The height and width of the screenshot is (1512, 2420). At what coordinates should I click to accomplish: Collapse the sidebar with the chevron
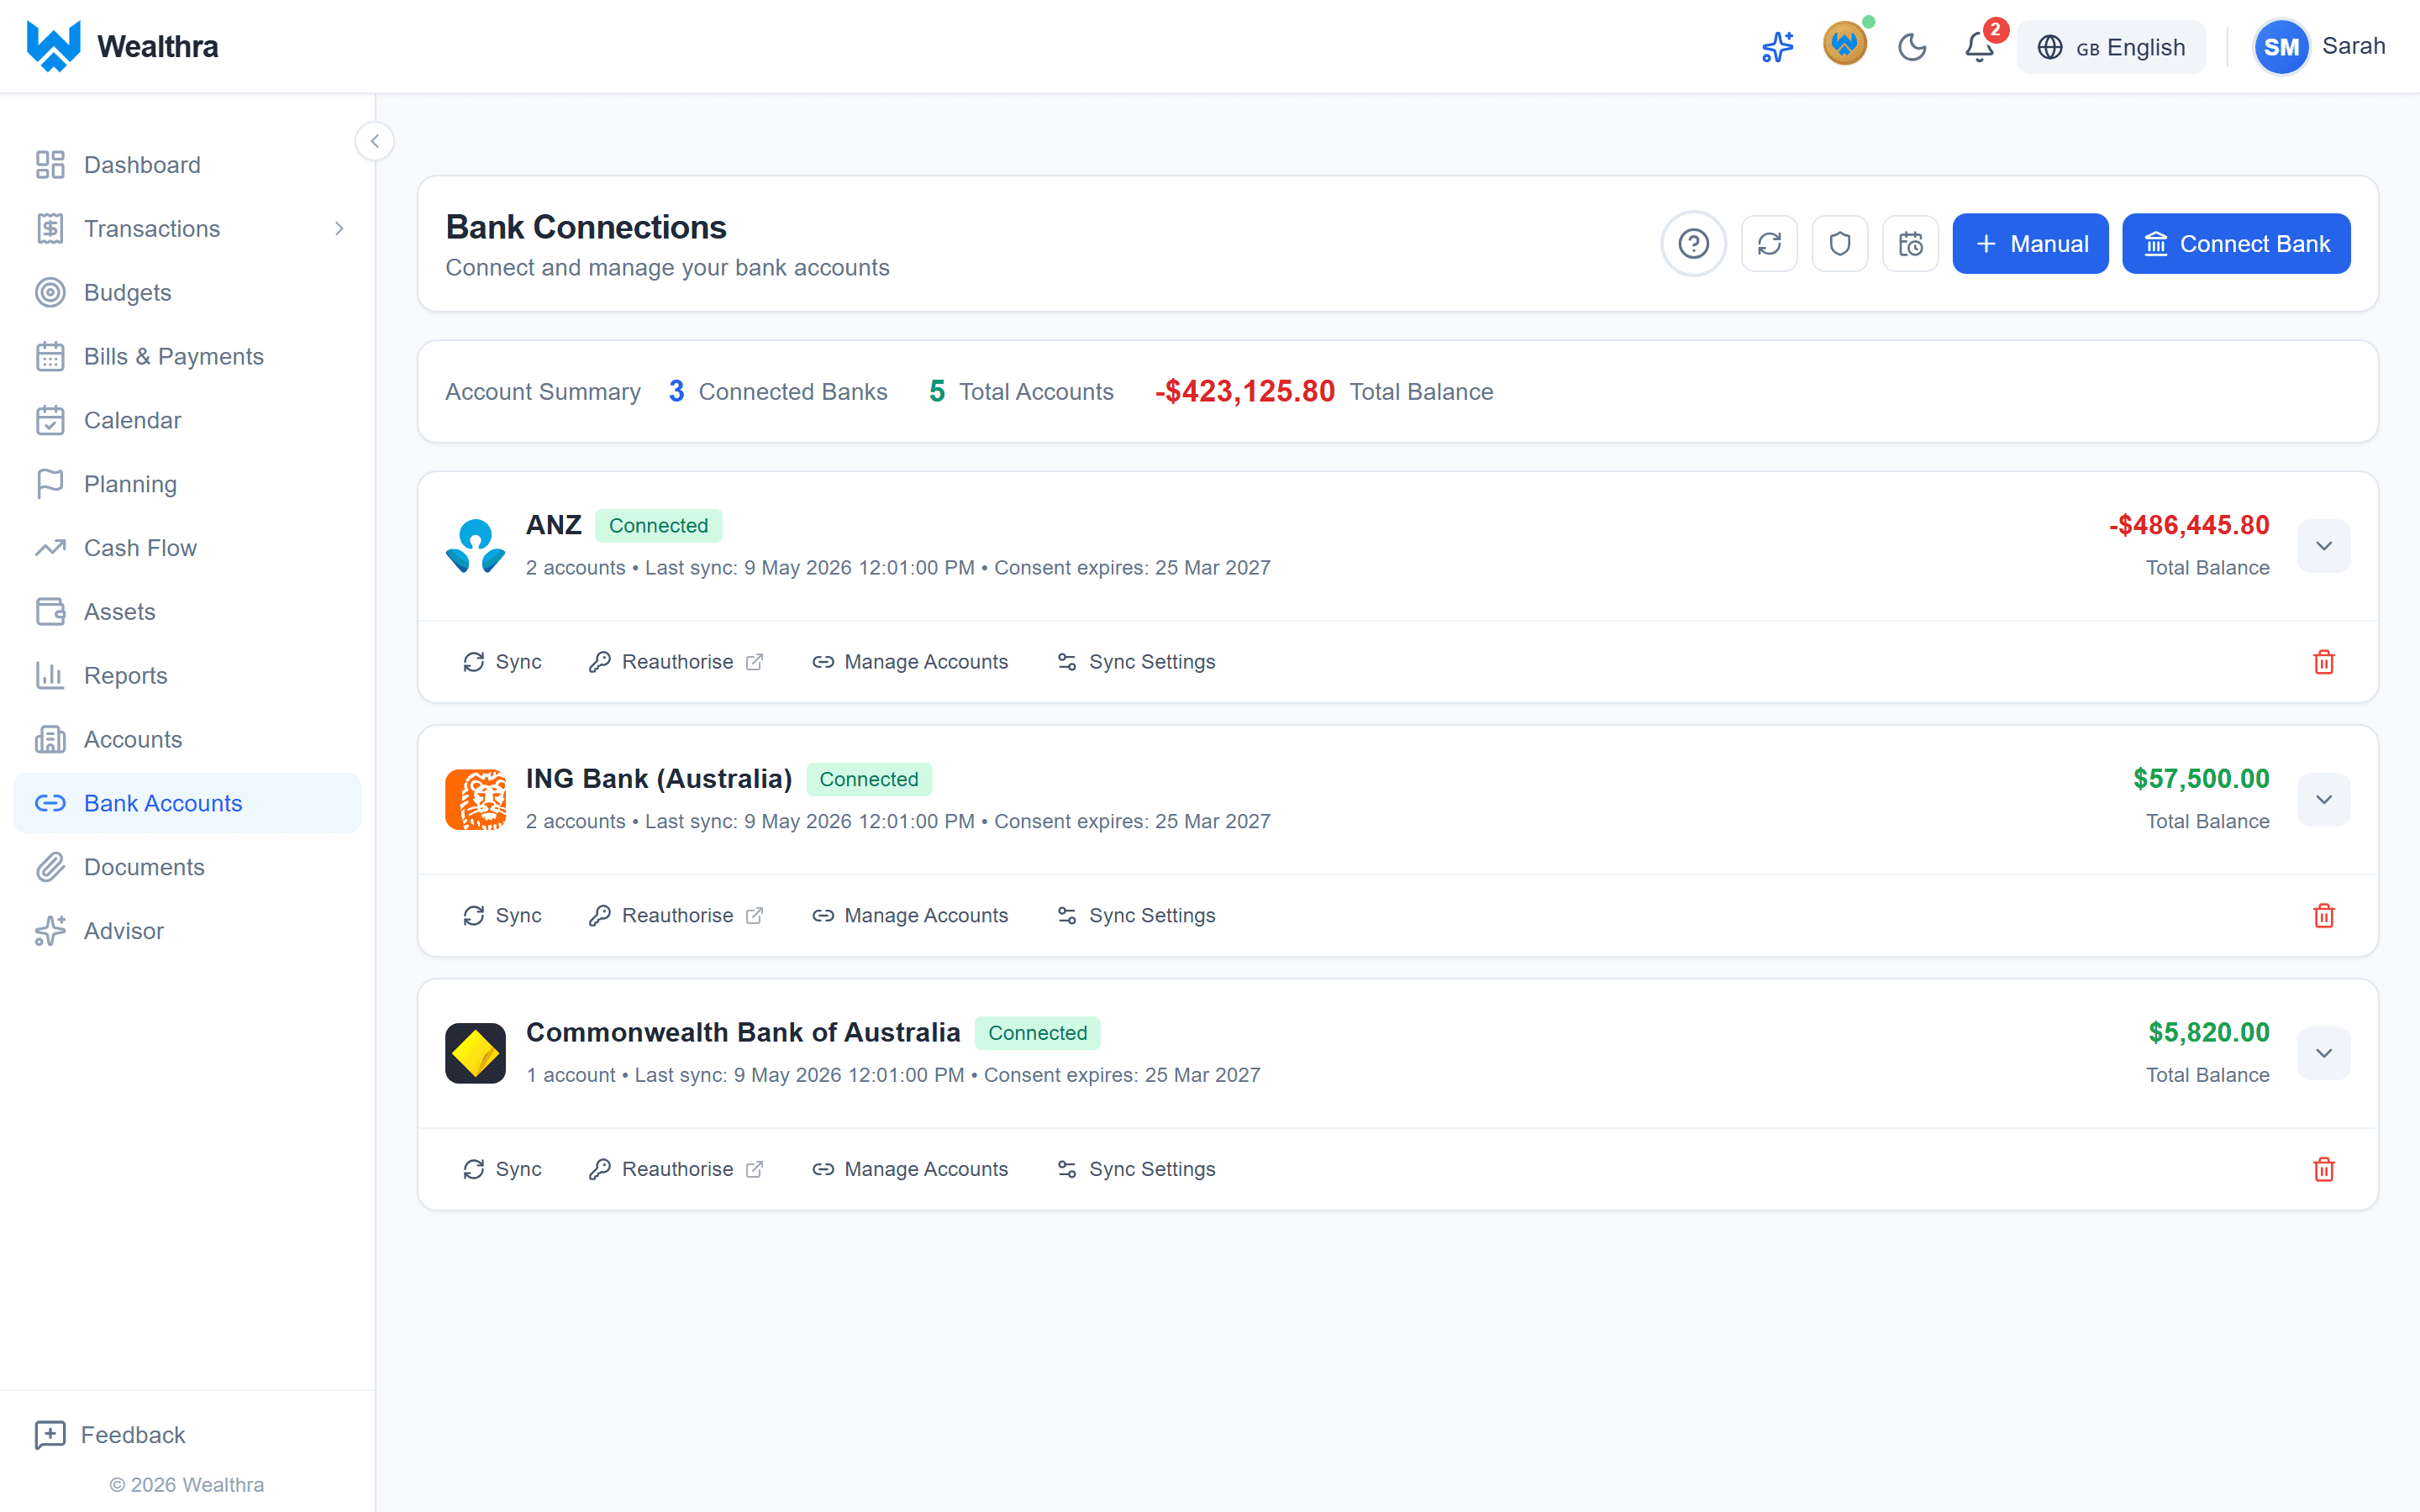[x=375, y=141]
